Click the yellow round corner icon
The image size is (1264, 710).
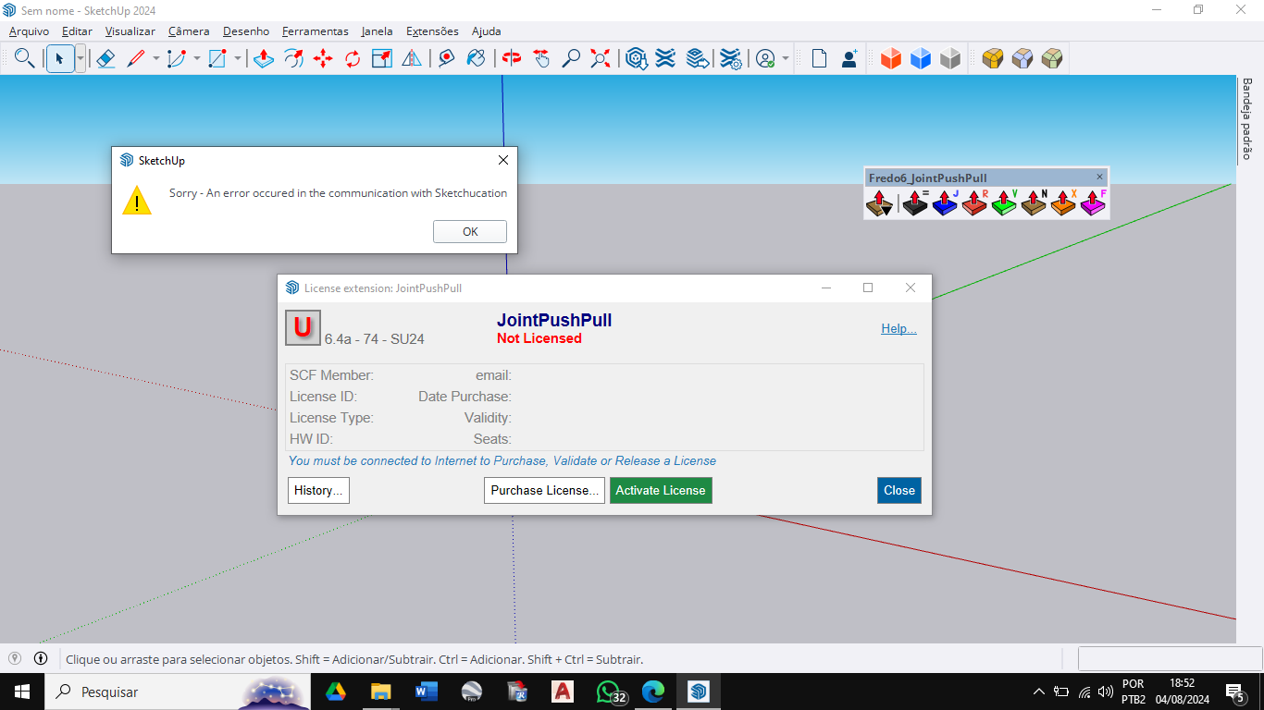pyautogui.click(x=993, y=58)
